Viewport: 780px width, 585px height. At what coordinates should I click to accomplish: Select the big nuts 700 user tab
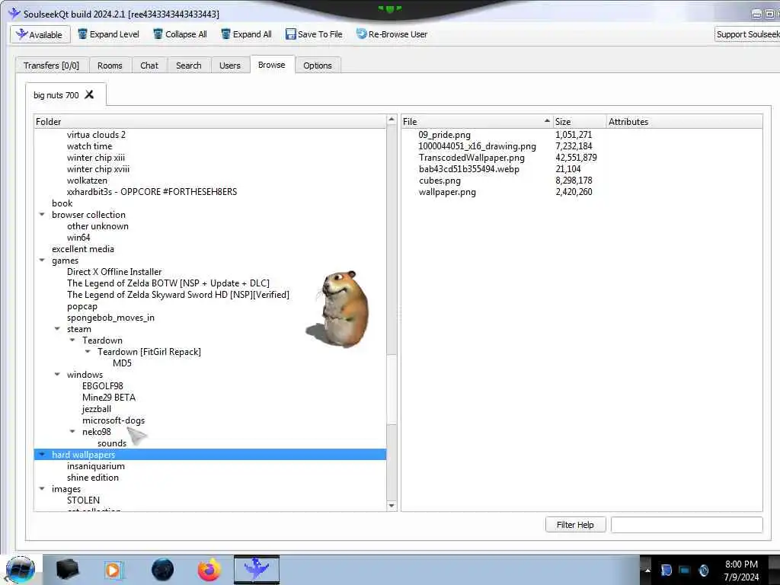coord(56,95)
